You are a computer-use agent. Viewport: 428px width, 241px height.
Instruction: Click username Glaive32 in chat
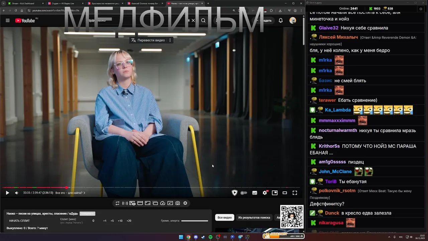[329, 28]
